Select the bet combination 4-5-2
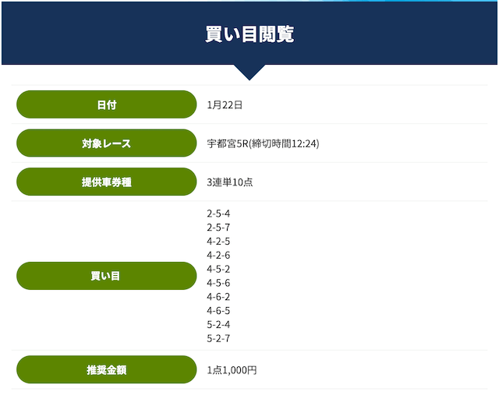 (x=218, y=269)
